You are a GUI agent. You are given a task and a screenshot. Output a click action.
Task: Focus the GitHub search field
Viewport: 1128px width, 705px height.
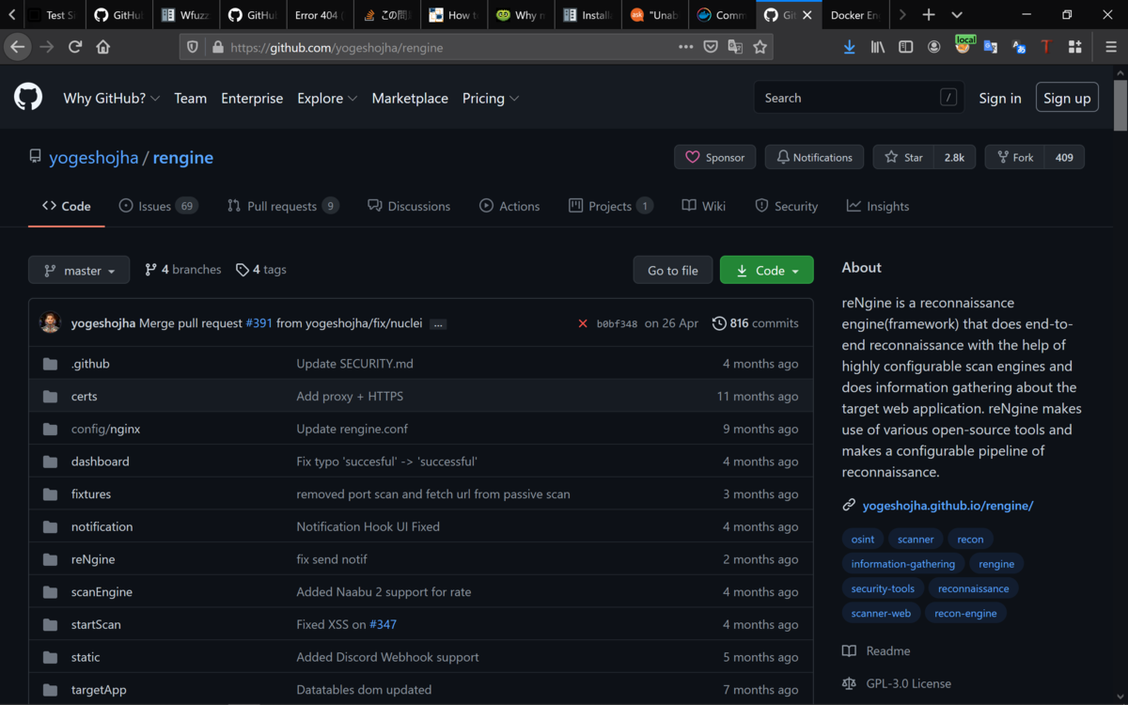[858, 98]
